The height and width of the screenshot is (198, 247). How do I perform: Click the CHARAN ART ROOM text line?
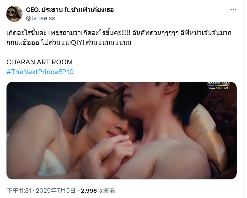pos(39,62)
